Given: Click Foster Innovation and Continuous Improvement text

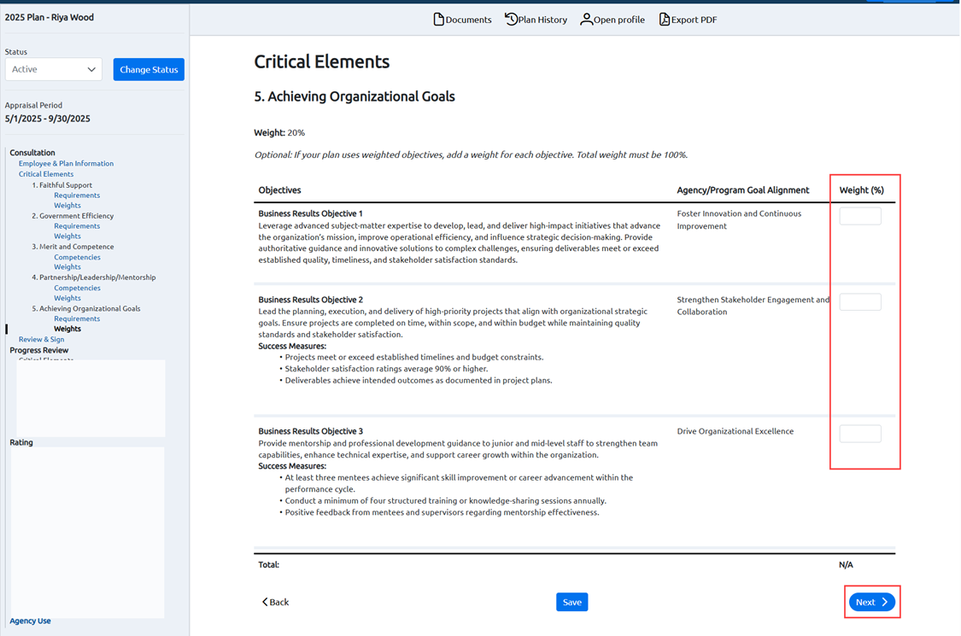Looking at the screenshot, I should tap(739, 220).
